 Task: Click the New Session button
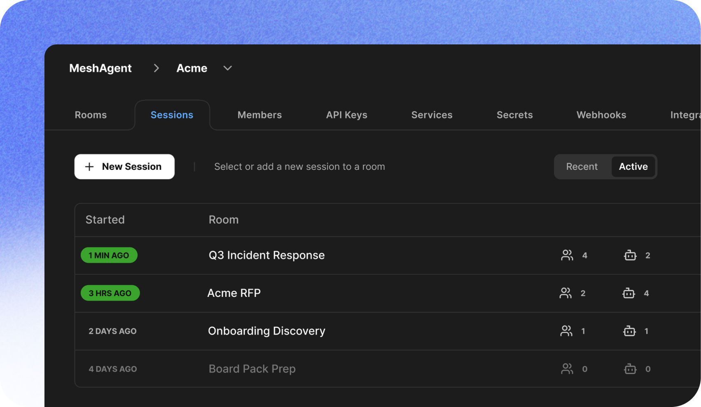pyautogui.click(x=124, y=166)
